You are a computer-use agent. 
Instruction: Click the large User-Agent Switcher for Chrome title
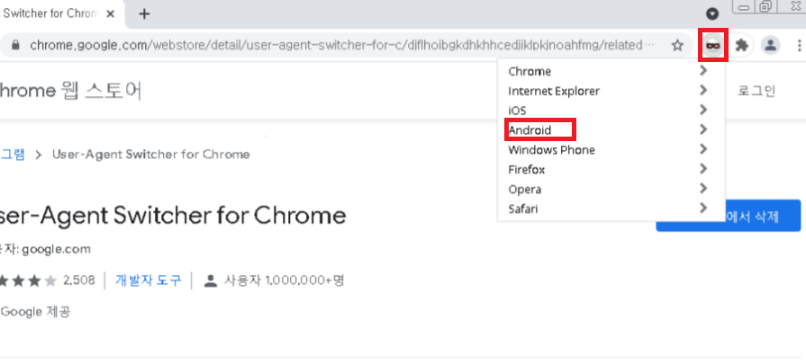pyautogui.click(x=173, y=216)
